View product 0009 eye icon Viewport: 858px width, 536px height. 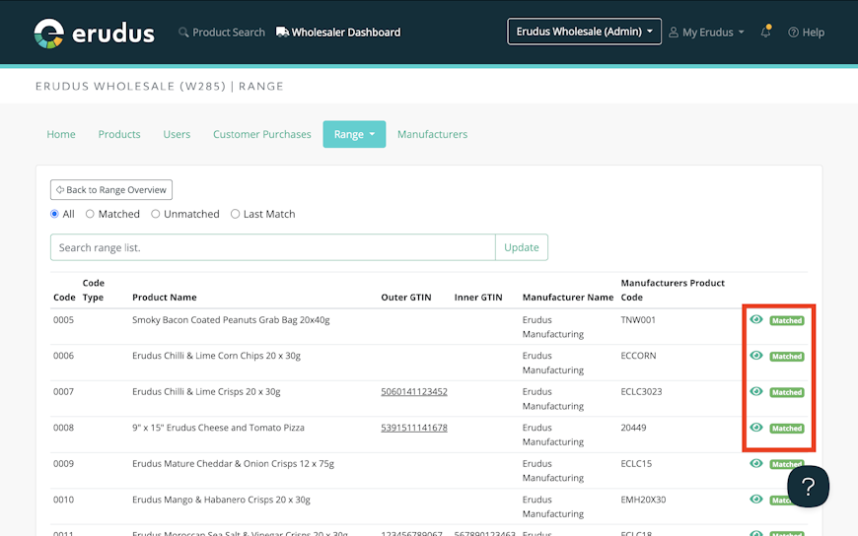pos(756,463)
